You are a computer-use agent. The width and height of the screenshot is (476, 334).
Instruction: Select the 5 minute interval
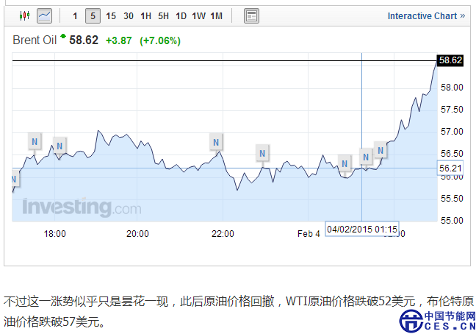(93, 15)
